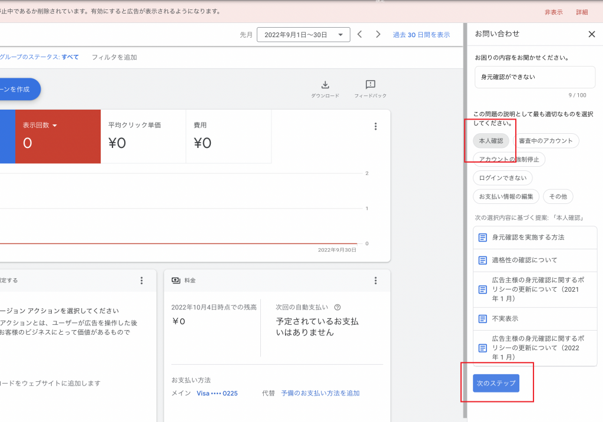This screenshot has width=603, height=422.
Task: Click 過去 30 日間を表示 link
Action: 421,35
